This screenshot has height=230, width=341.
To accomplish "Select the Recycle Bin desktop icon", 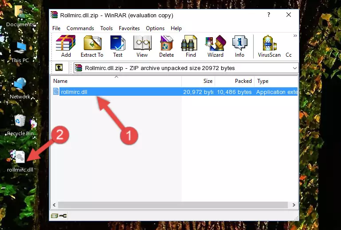I will tap(20, 125).
